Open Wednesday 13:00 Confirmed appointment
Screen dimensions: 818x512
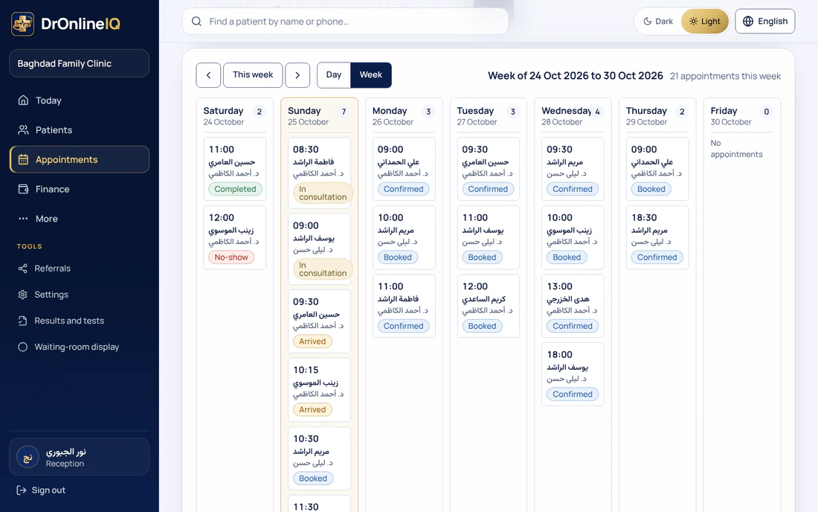(x=573, y=306)
